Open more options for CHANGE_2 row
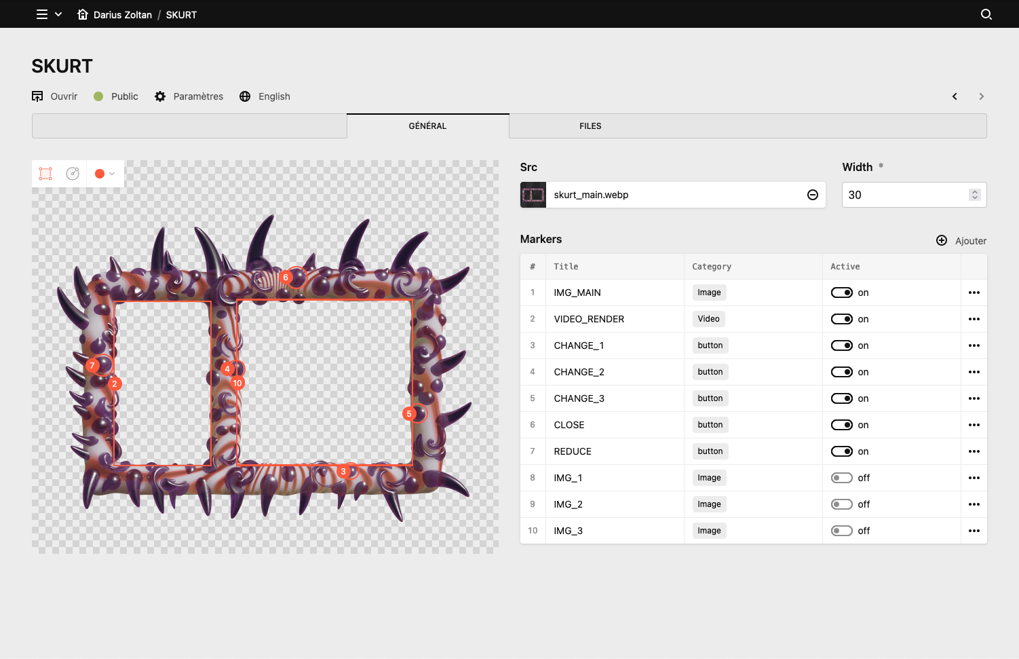1019x659 pixels. click(x=974, y=372)
